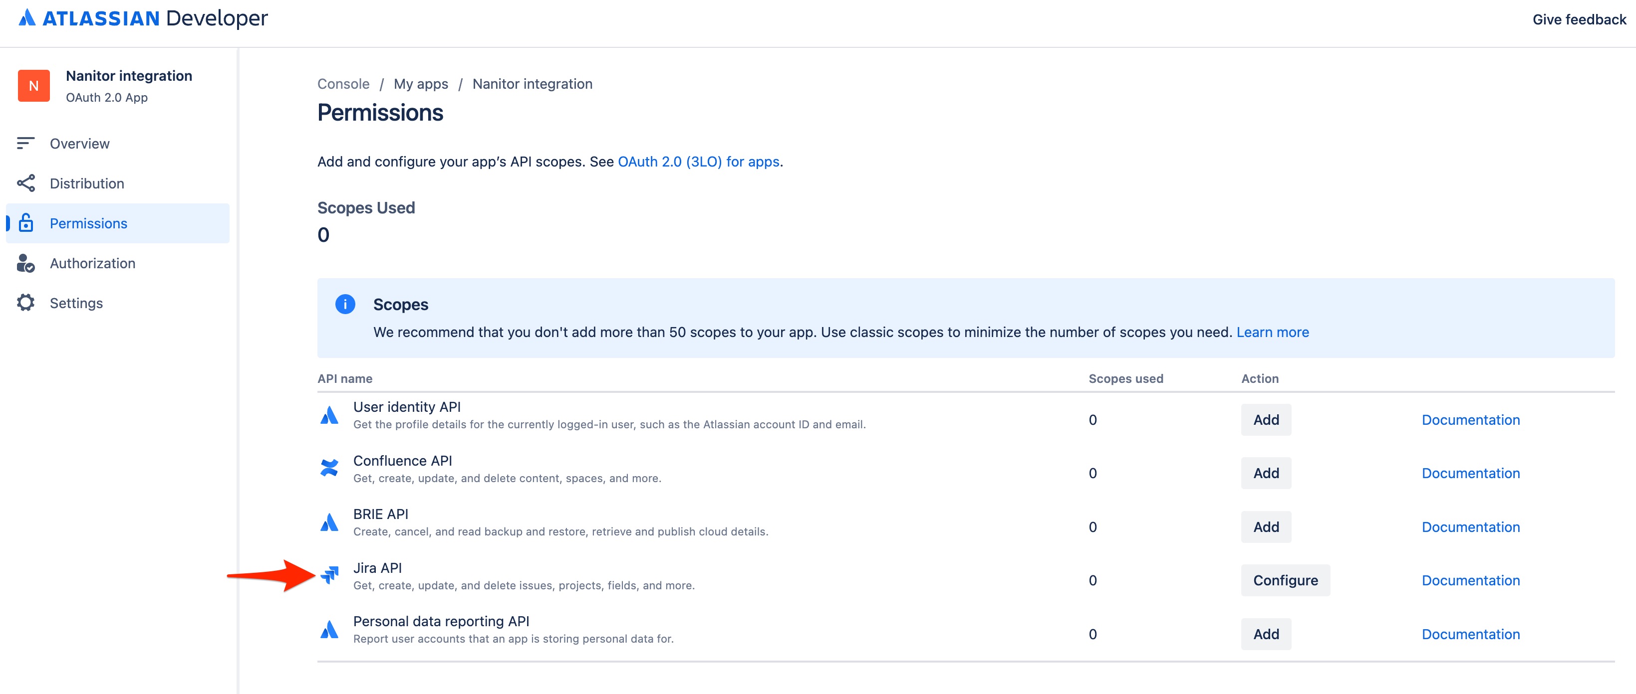Open the My apps breadcrumb
This screenshot has height=694, width=1636.
421,83
